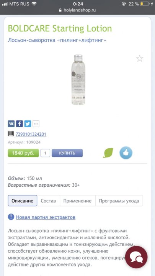The height and width of the screenshot is (276, 155).
Task: Open the Программы ухода tab
Action: (x=119, y=200)
